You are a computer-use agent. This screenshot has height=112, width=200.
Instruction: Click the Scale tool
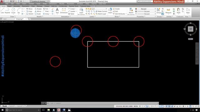[37, 14]
